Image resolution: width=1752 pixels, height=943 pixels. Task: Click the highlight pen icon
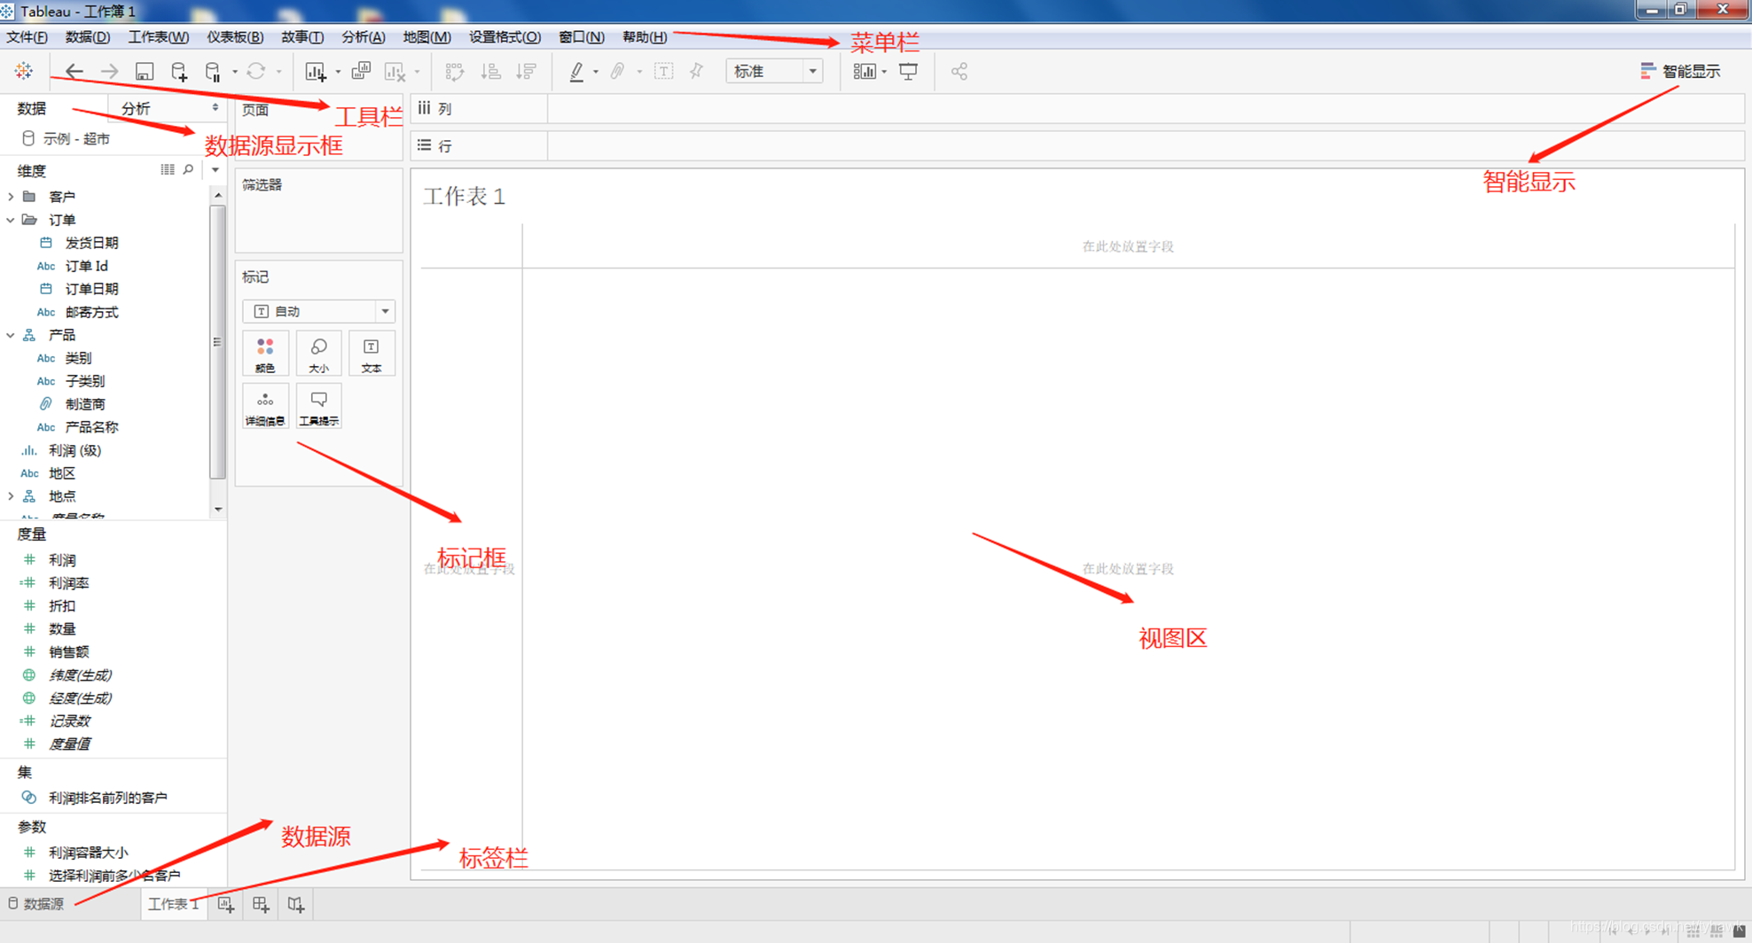pyautogui.click(x=576, y=72)
